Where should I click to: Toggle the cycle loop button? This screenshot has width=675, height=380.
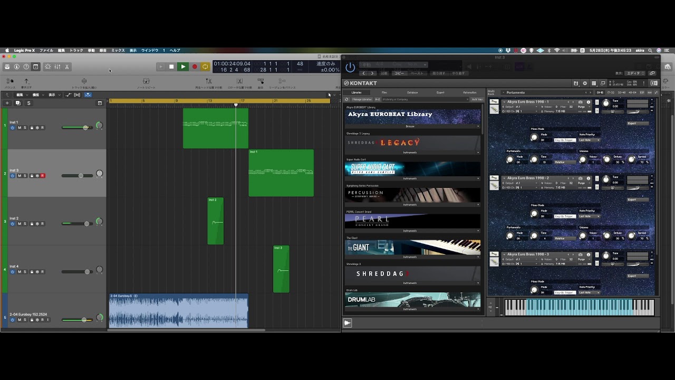[x=205, y=66]
